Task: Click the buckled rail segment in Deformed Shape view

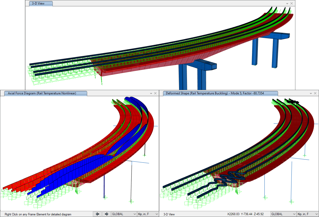Action: (231, 176)
